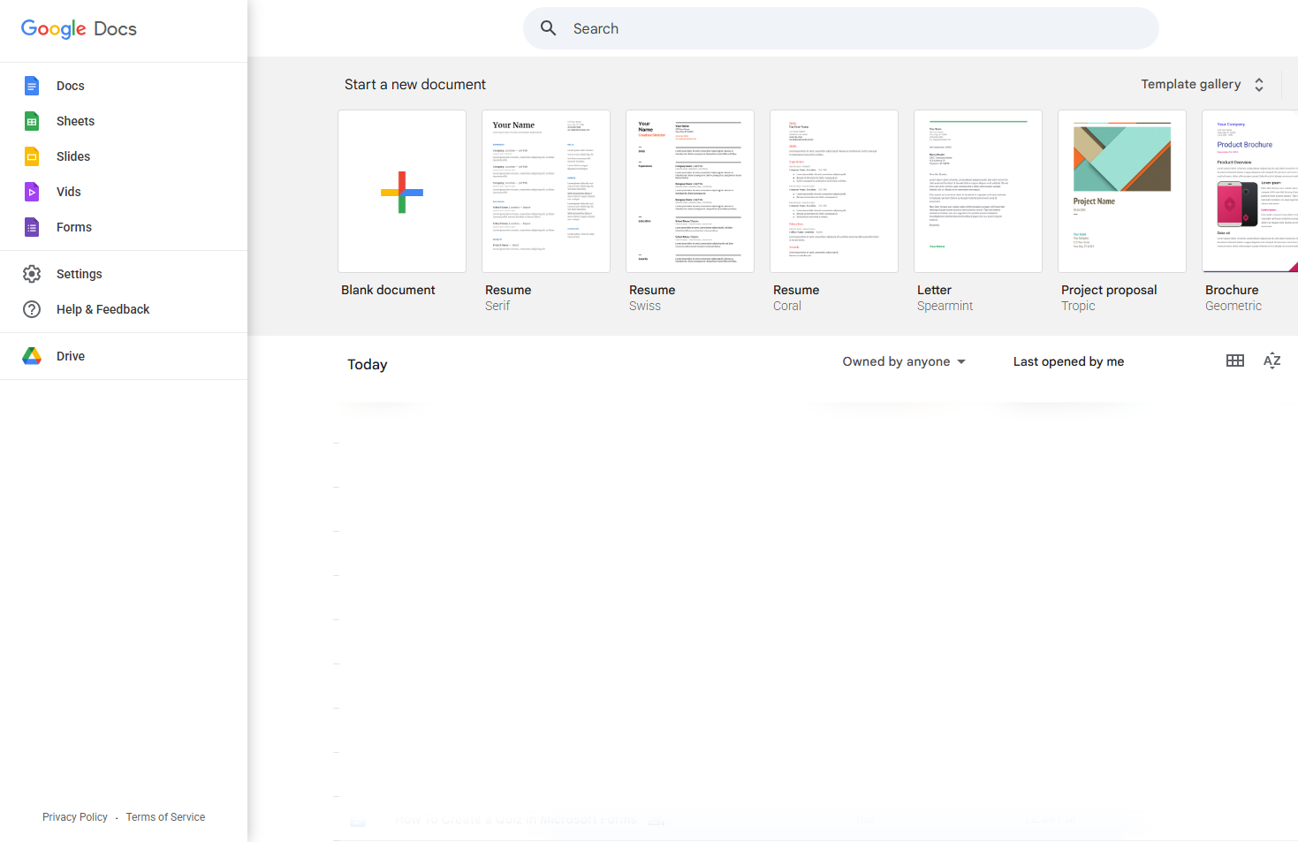The image size is (1298, 842).
Task: Click the Blank document label
Action: 389,290
